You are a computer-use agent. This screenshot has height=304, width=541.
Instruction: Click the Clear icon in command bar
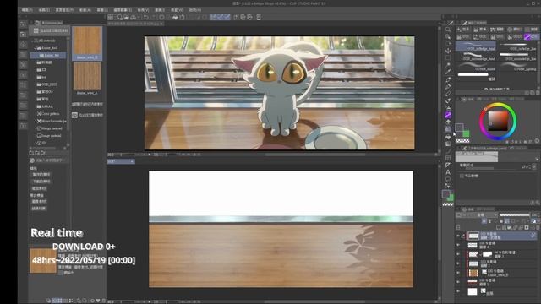[161, 17]
